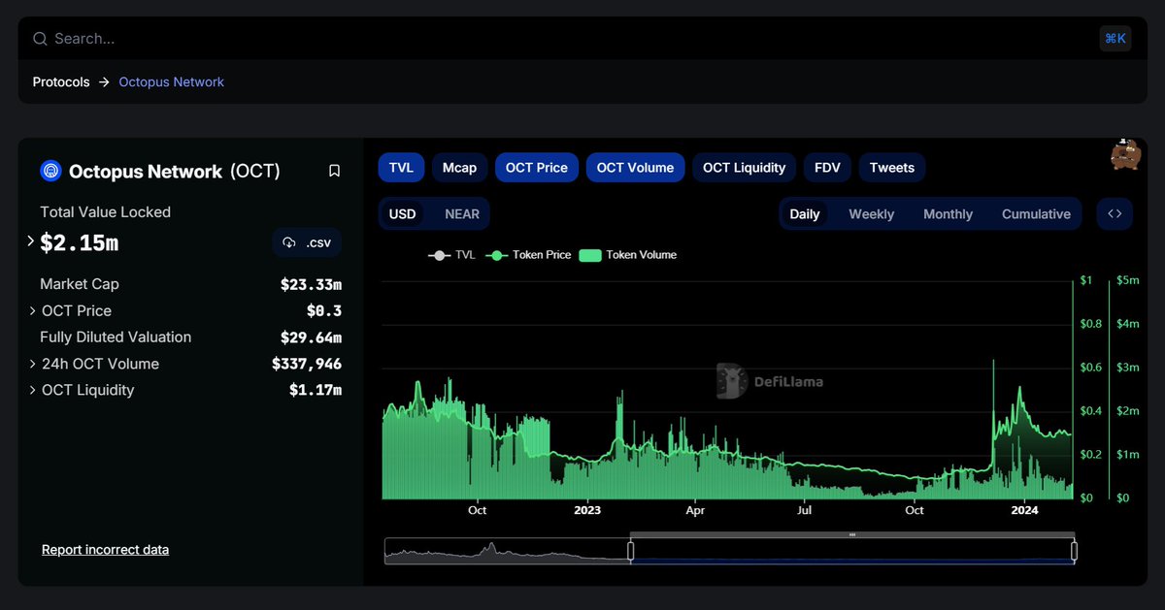Toggle Token Volume legend entry

pyautogui.click(x=627, y=255)
